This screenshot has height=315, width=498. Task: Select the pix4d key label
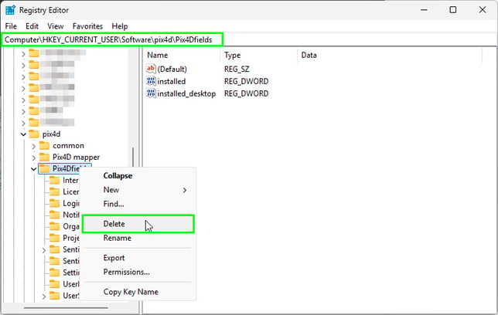click(52, 134)
